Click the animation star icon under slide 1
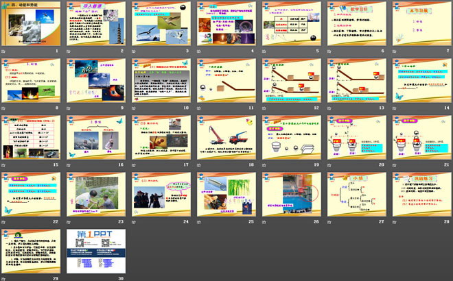453x281 pixels. click(3, 51)
